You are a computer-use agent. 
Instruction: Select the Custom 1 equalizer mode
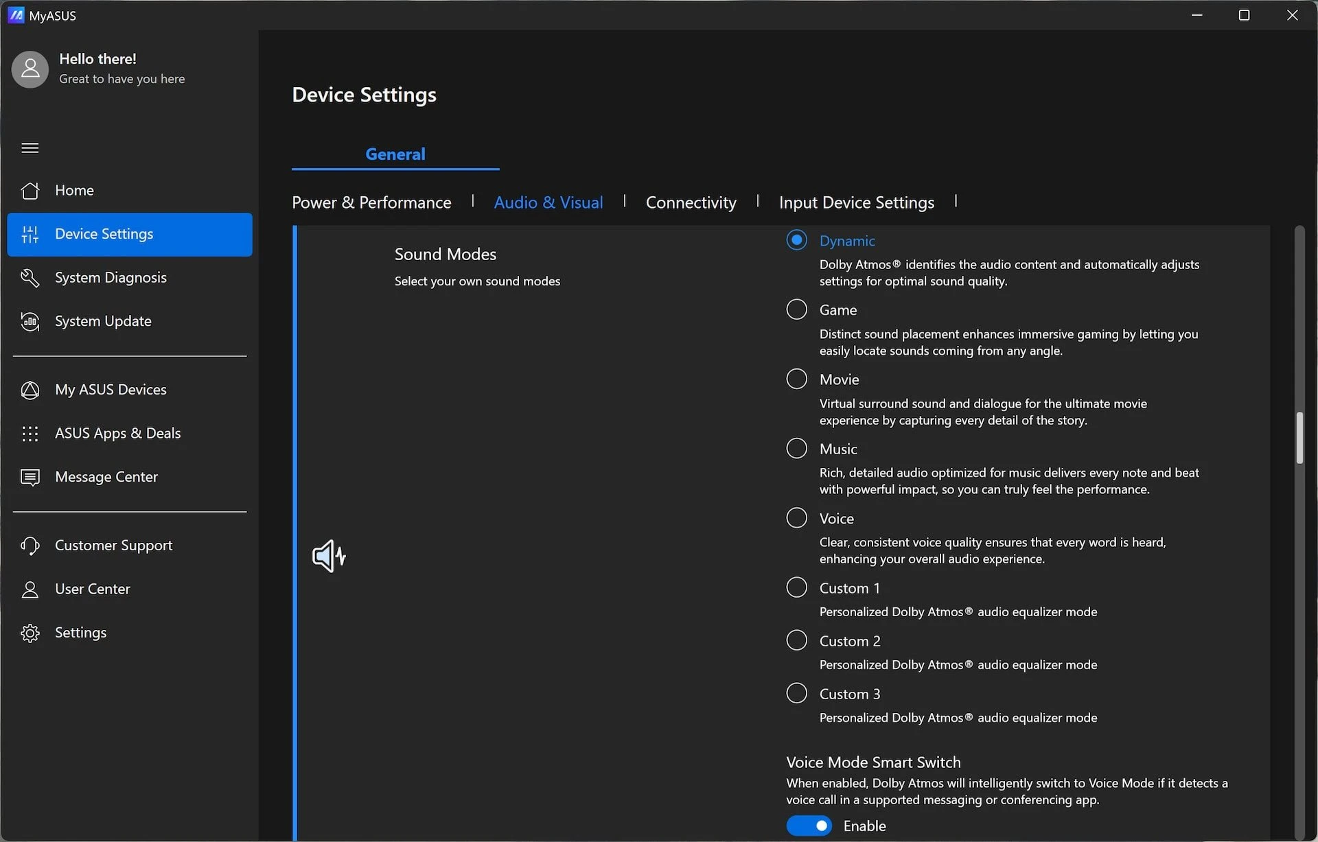pyautogui.click(x=796, y=587)
